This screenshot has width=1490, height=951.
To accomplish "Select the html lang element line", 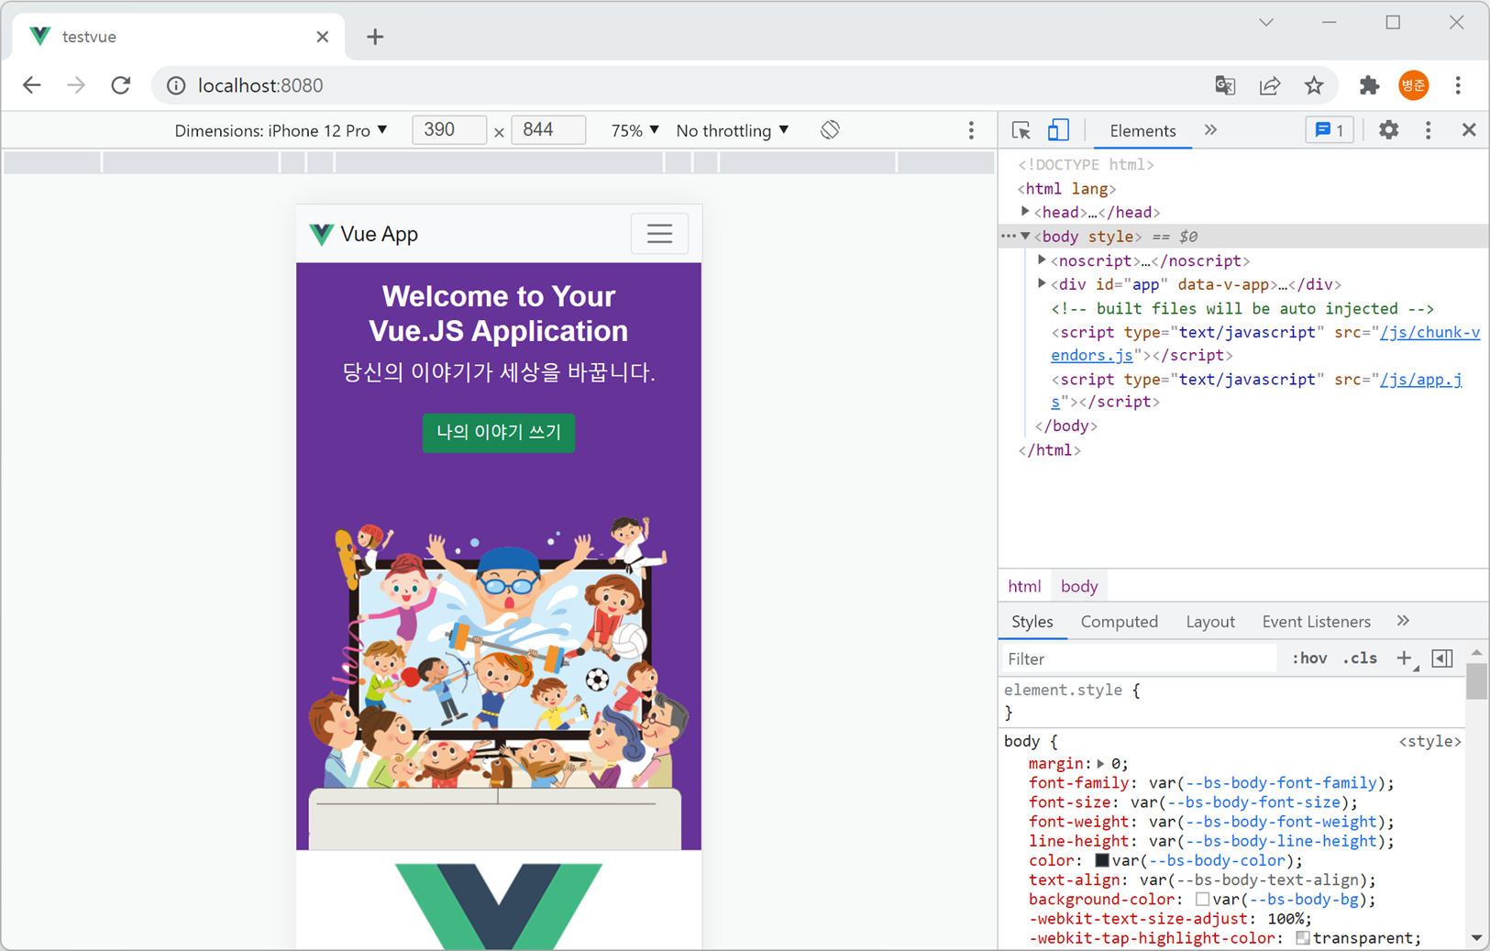I will tap(1066, 189).
